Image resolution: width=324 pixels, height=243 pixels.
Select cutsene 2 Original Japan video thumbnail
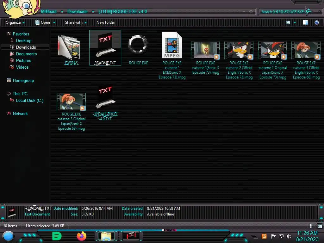(x=272, y=50)
